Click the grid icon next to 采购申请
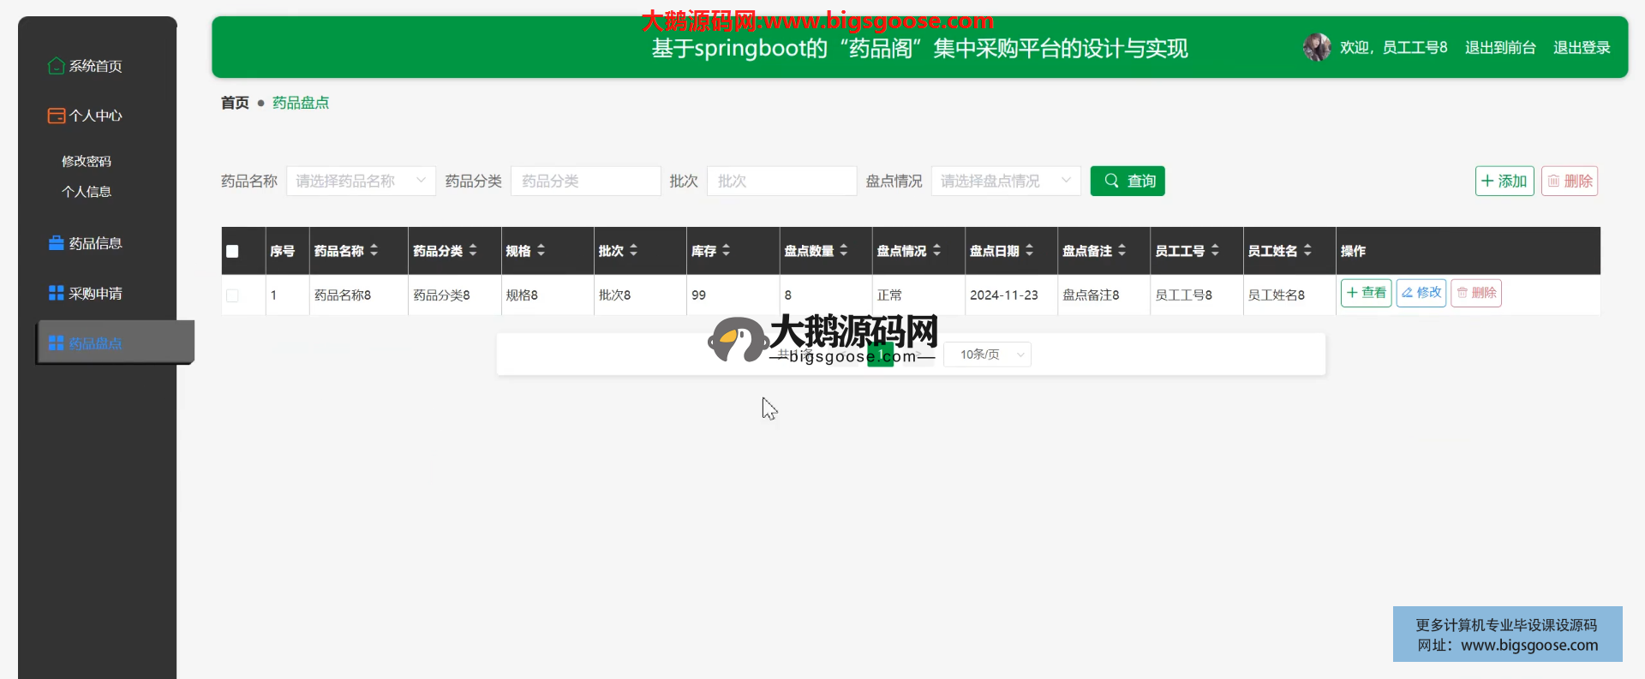The image size is (1645, 679). point(56,293)
